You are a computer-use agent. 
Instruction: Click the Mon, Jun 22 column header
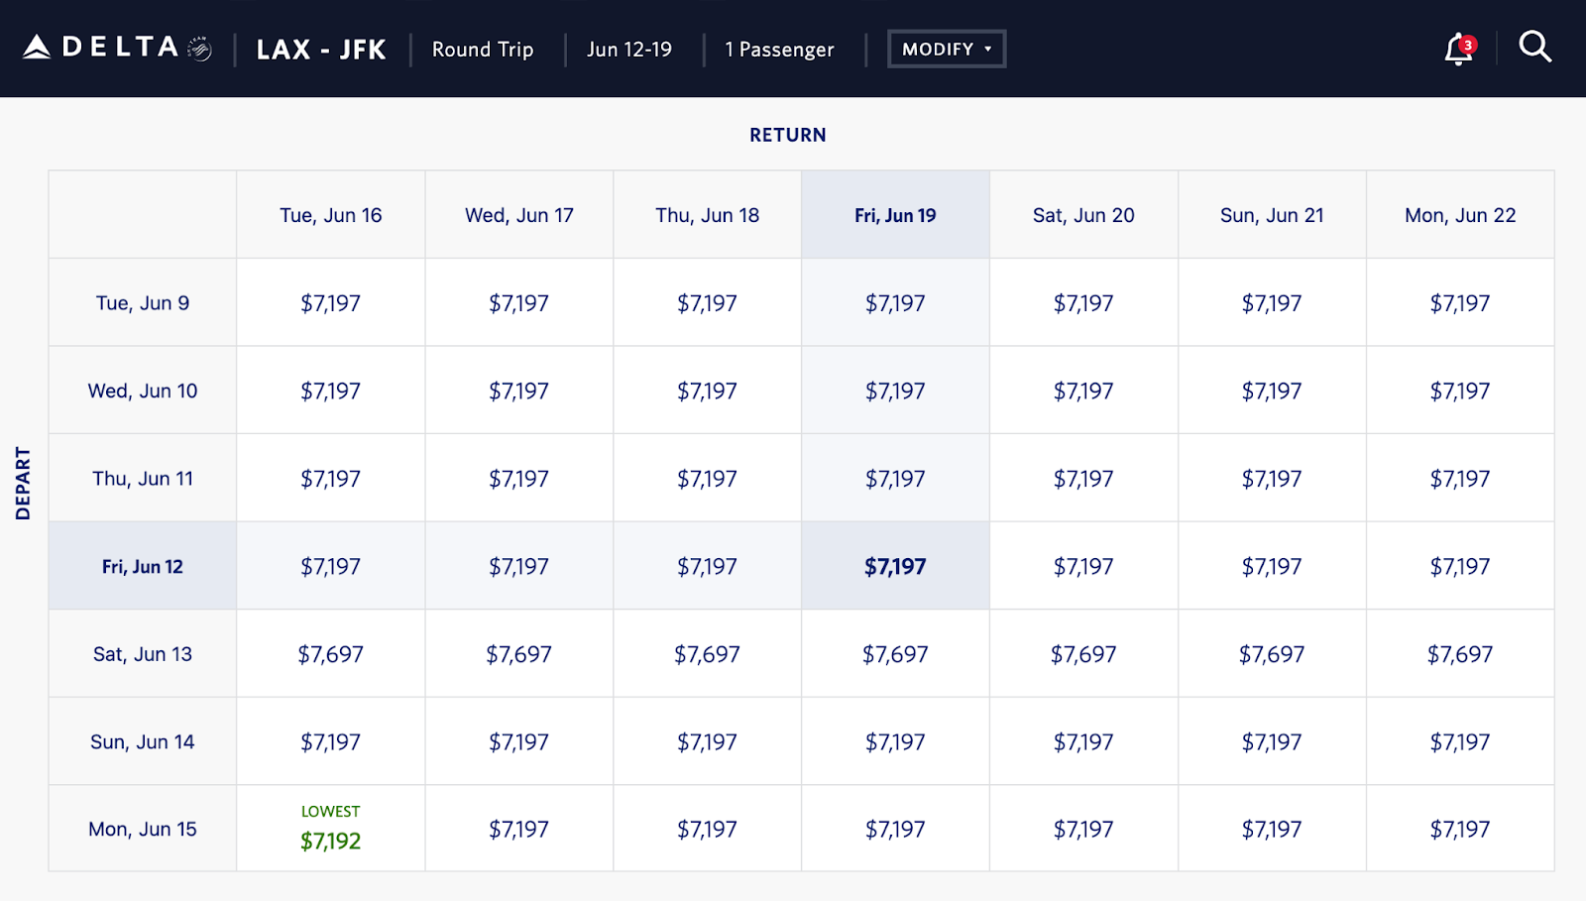pyautogui.click(x=1459, y=215)
